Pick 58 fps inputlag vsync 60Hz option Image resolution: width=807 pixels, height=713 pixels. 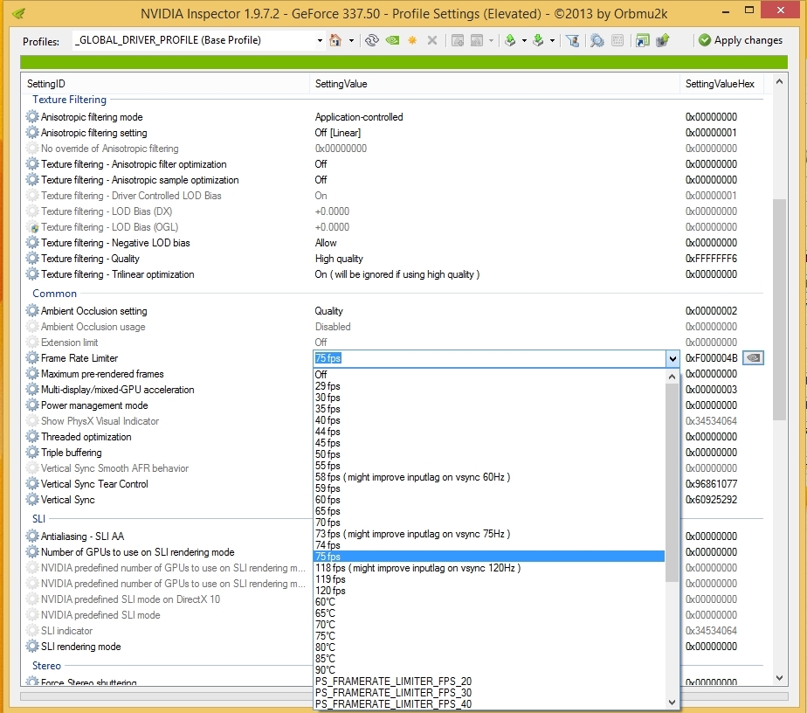(x=489, y=477)
